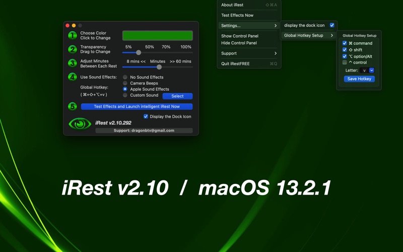This screenshot has height=252, width=403.
Task: Select No Sound Effects radio option
Action: [x=125, y=77]
